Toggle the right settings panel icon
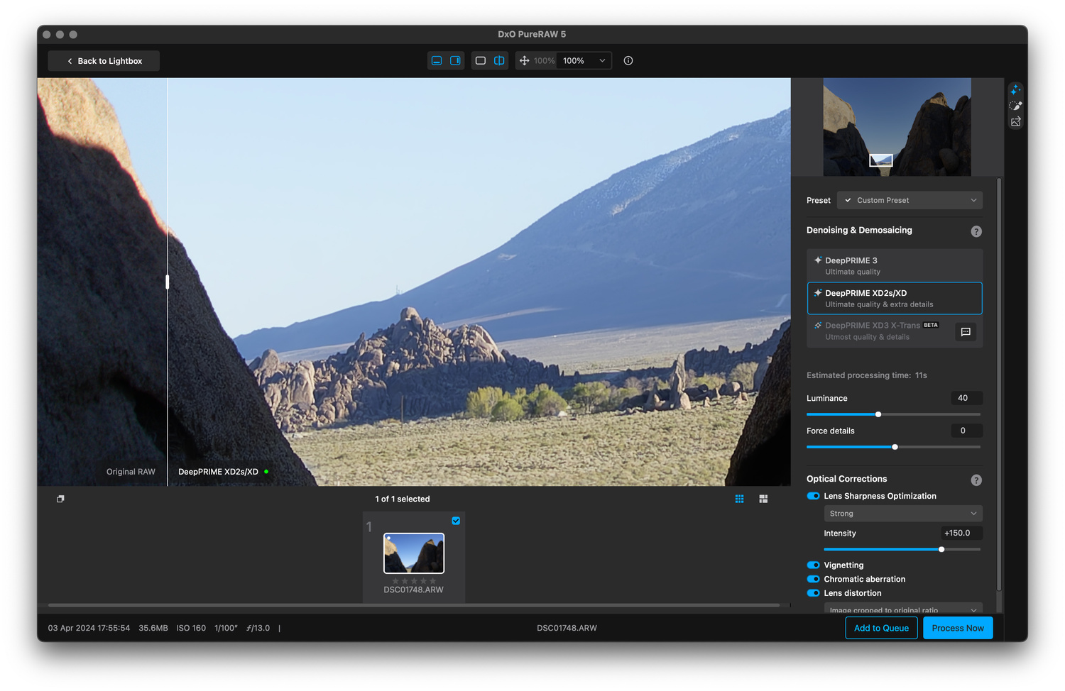 click(455, 61)
